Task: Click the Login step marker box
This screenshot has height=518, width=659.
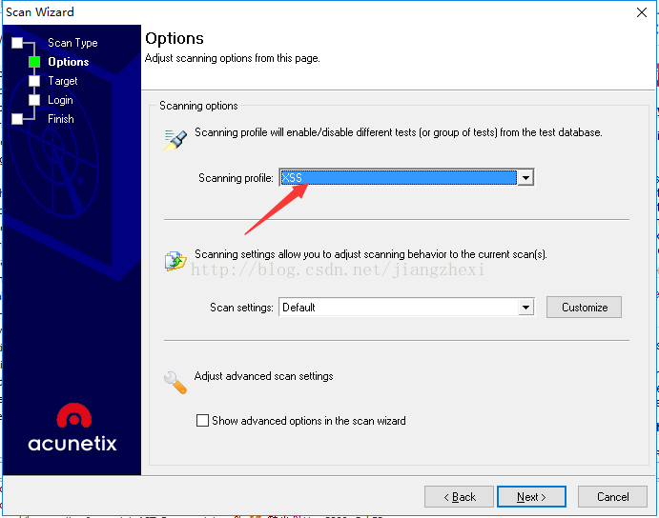Action: (34, 100)
